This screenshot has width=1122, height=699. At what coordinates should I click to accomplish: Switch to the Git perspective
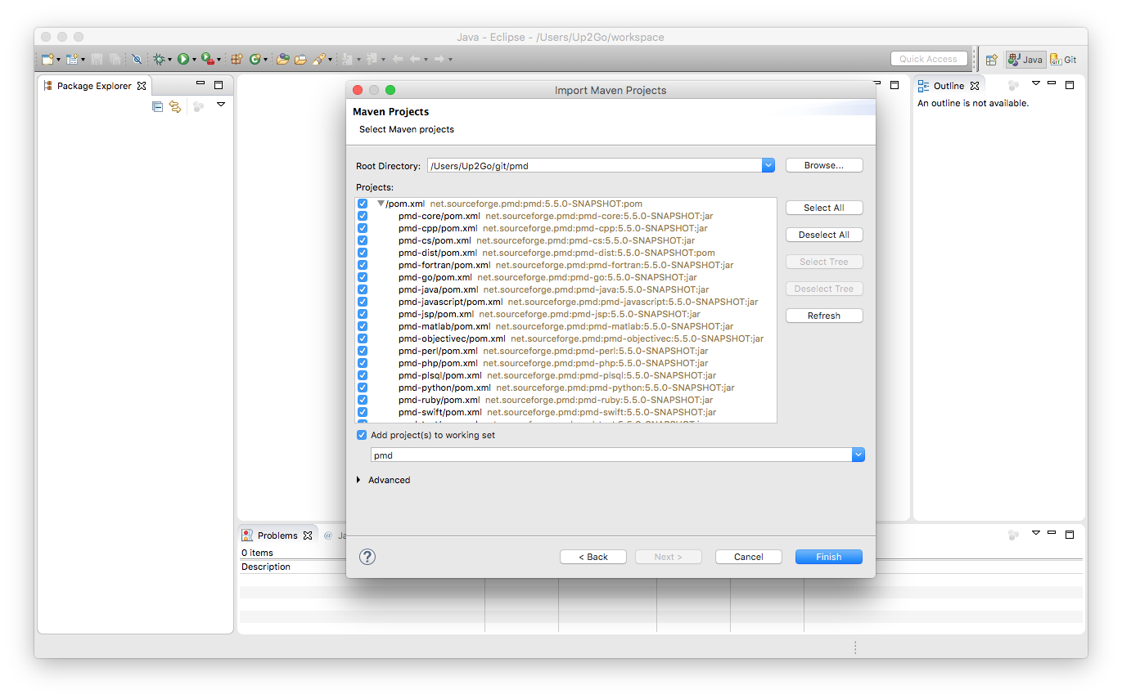1064,60
